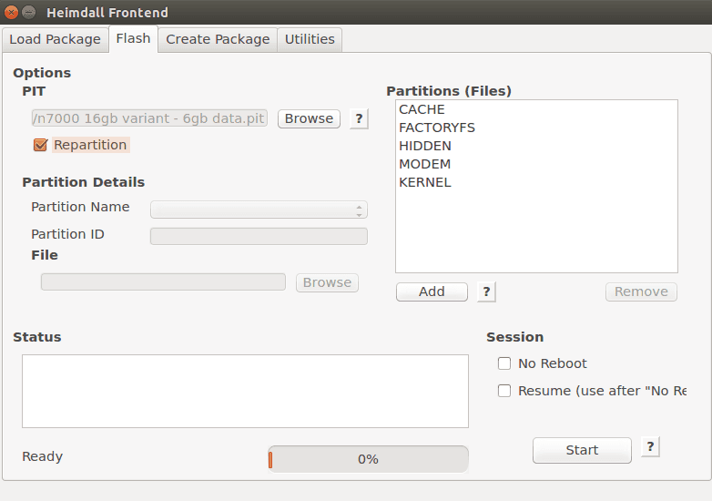Image resolution: width=712 pixels, height=501 pixels.
Task: Minimize the Heimdall Frontend window
Action: pyautogui.click(x=28, y=12)
